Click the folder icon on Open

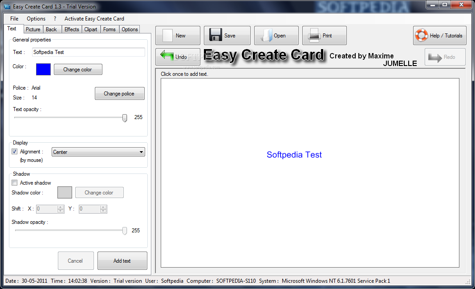267,36
